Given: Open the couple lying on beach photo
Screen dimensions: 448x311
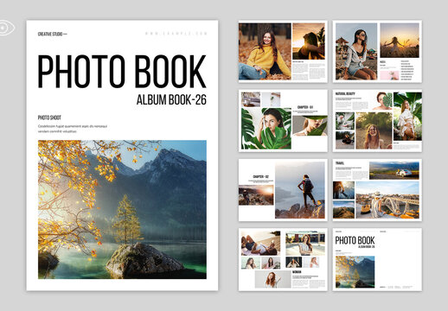Looking at the screenshot, I should click(261, 243).
